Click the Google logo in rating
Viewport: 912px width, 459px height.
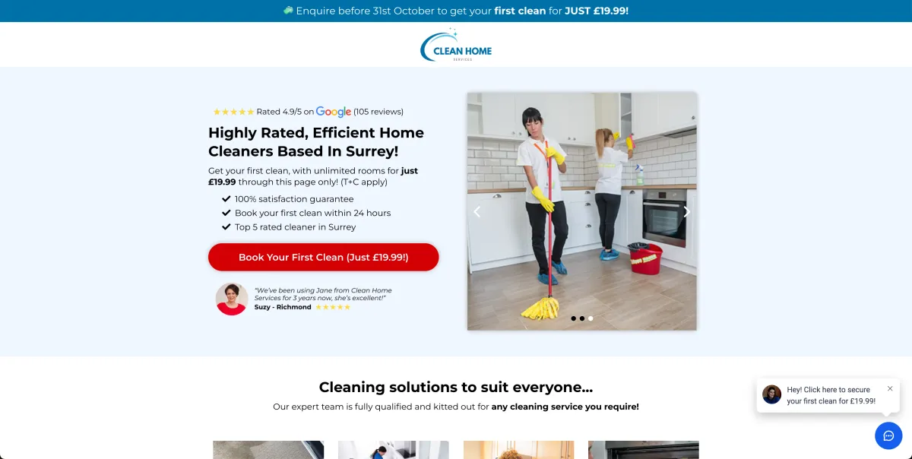[334, 112]
